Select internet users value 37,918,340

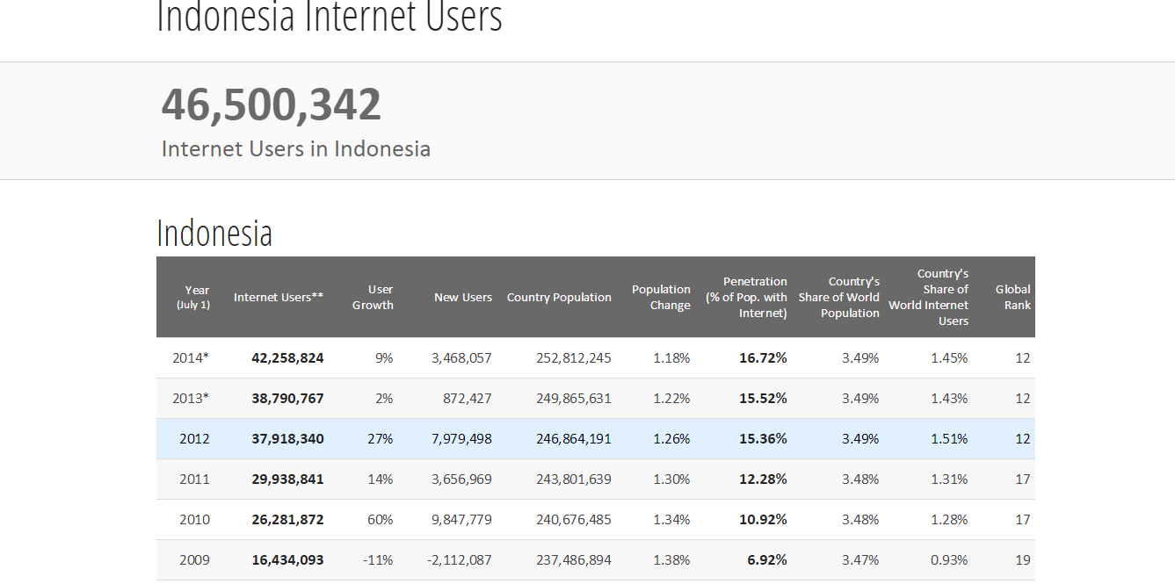(287, 438)
